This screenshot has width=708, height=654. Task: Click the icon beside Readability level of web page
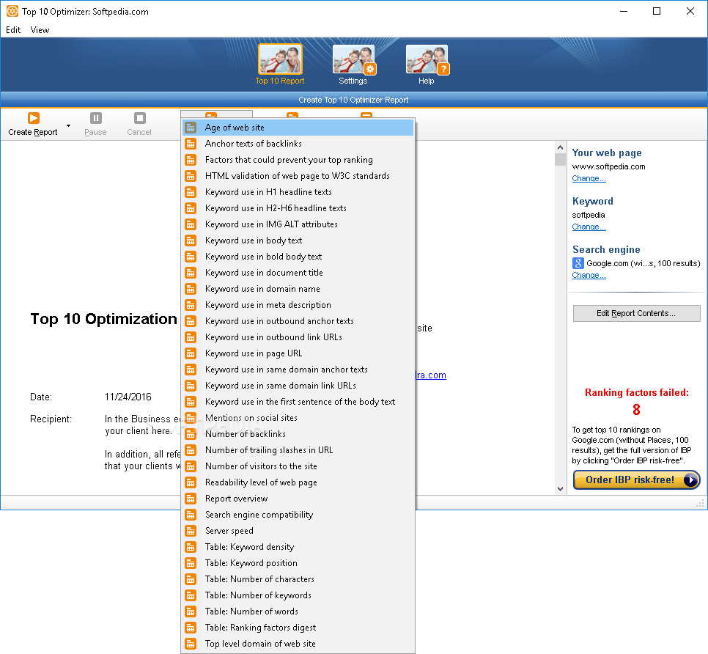tap(191, 482)
